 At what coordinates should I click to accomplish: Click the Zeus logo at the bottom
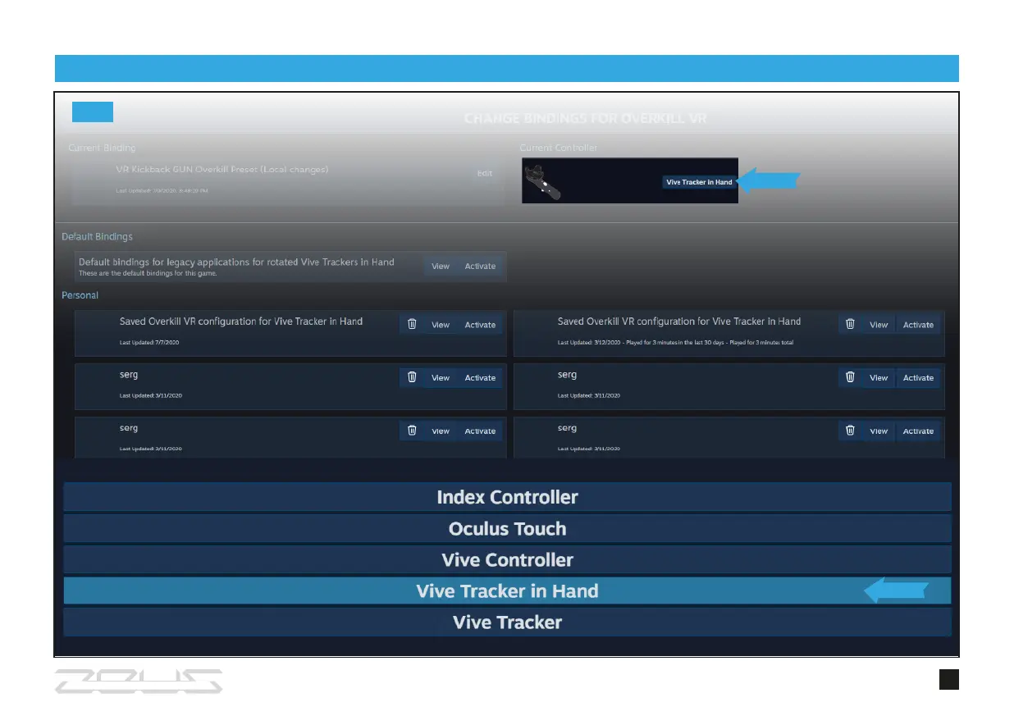pos(139,681)
